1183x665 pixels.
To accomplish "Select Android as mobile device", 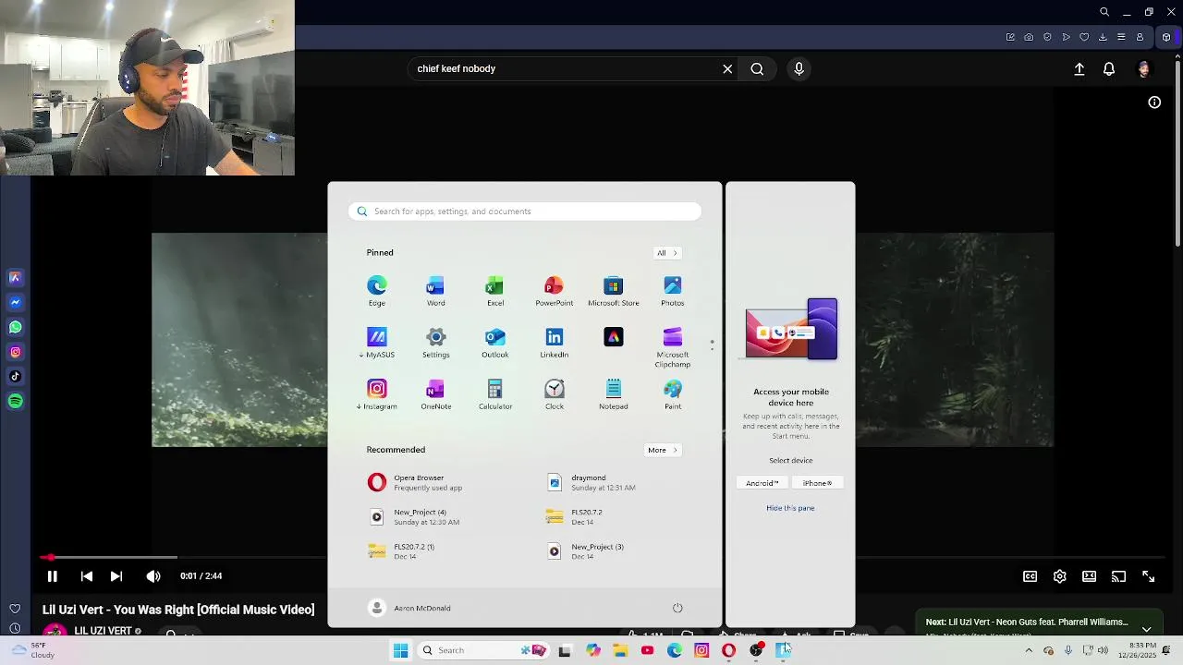I will coord(762,483).
